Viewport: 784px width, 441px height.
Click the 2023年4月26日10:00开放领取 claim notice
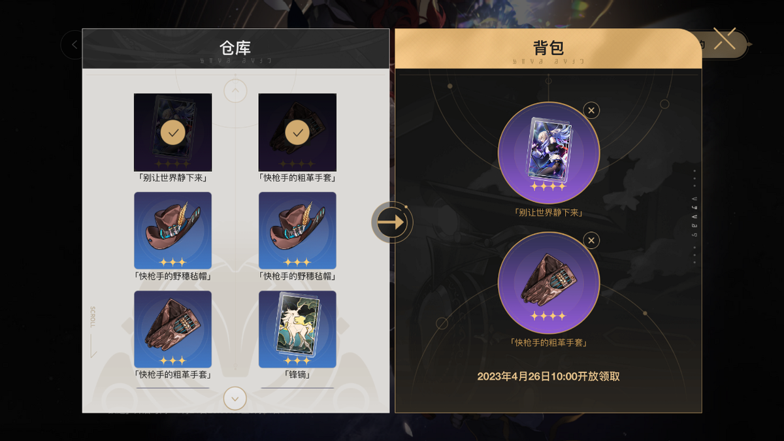[x=548, y=376]
